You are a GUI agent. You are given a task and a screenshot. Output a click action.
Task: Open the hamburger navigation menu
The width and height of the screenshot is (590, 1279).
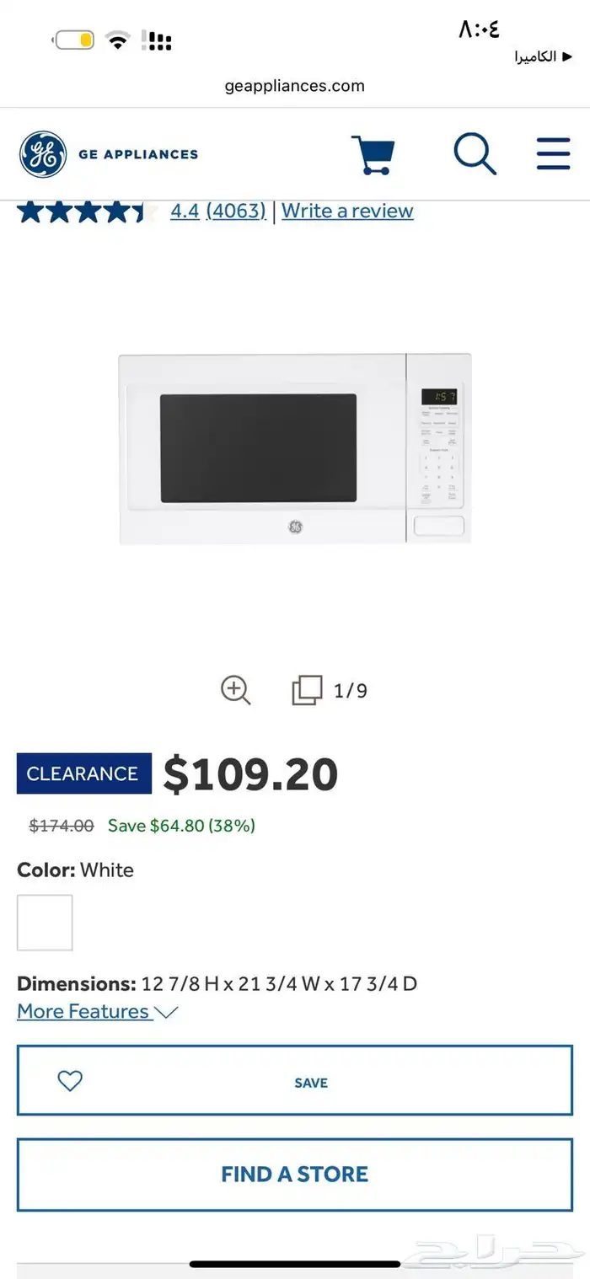[553, 154]
